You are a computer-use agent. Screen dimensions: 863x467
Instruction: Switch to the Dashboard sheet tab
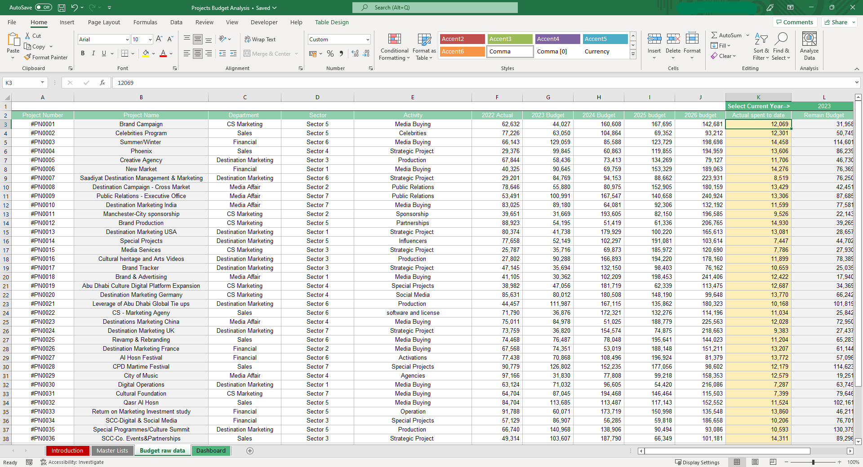(211, 451)
